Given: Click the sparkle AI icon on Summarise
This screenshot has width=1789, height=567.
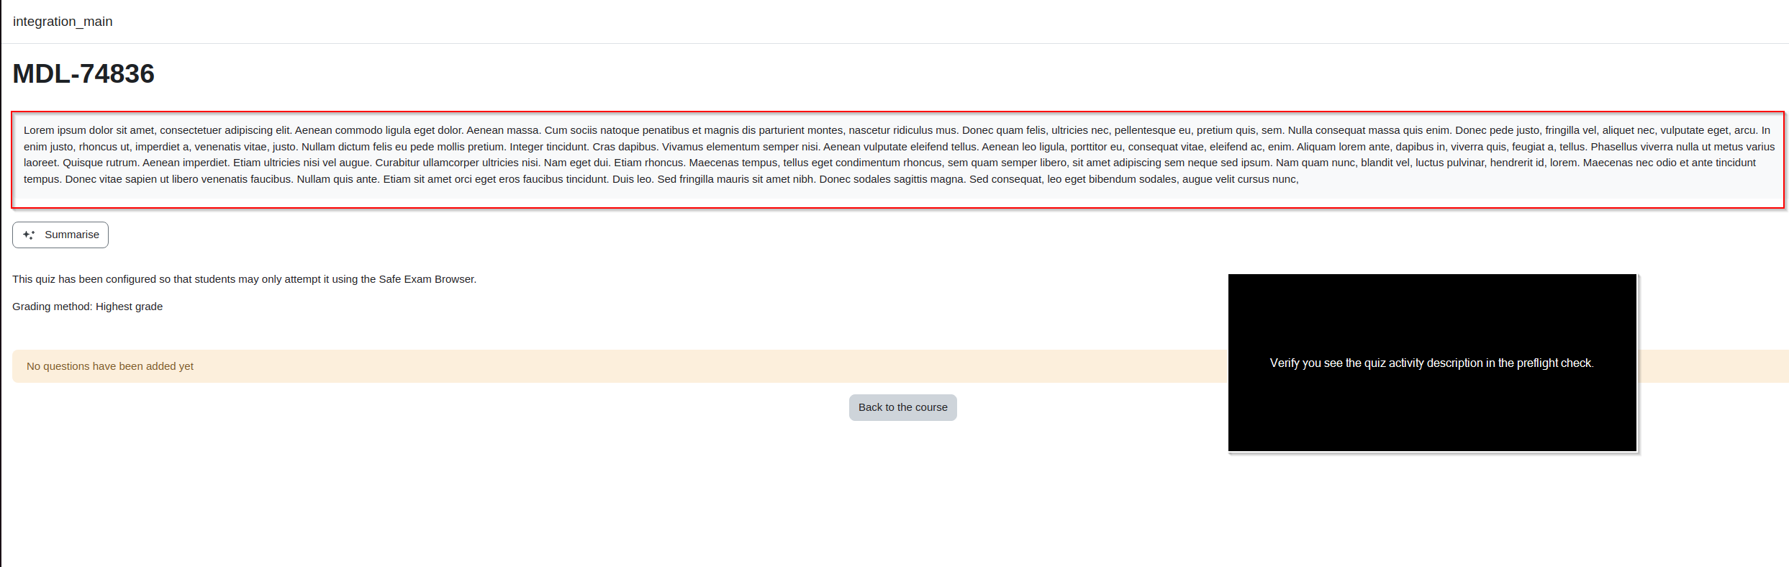Looking at the screenshot, I should pyautogui.click(x=29, y=235).
